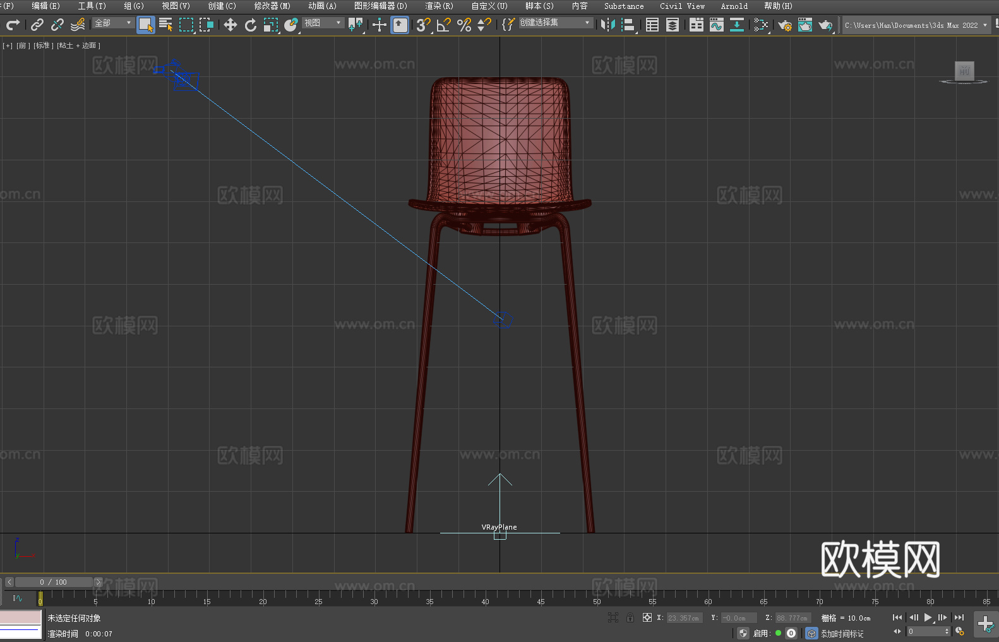Open Render Setup teapot icon
Image resolution: width=999 pixels, height=642 pixels.
785,25
